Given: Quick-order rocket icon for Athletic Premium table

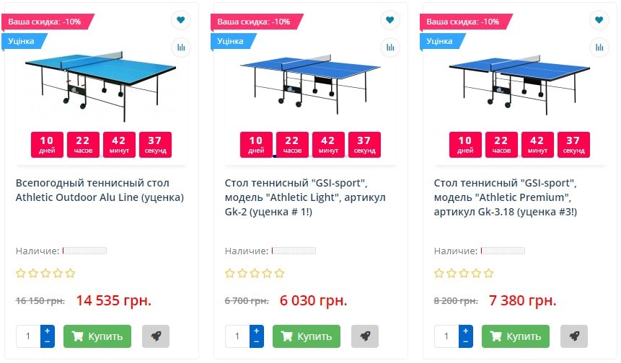Looking at the screenshot, I should click(574, 336).
